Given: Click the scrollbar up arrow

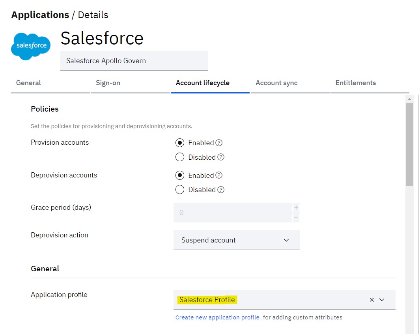Looking at the screenshot, I should point(409,99).
